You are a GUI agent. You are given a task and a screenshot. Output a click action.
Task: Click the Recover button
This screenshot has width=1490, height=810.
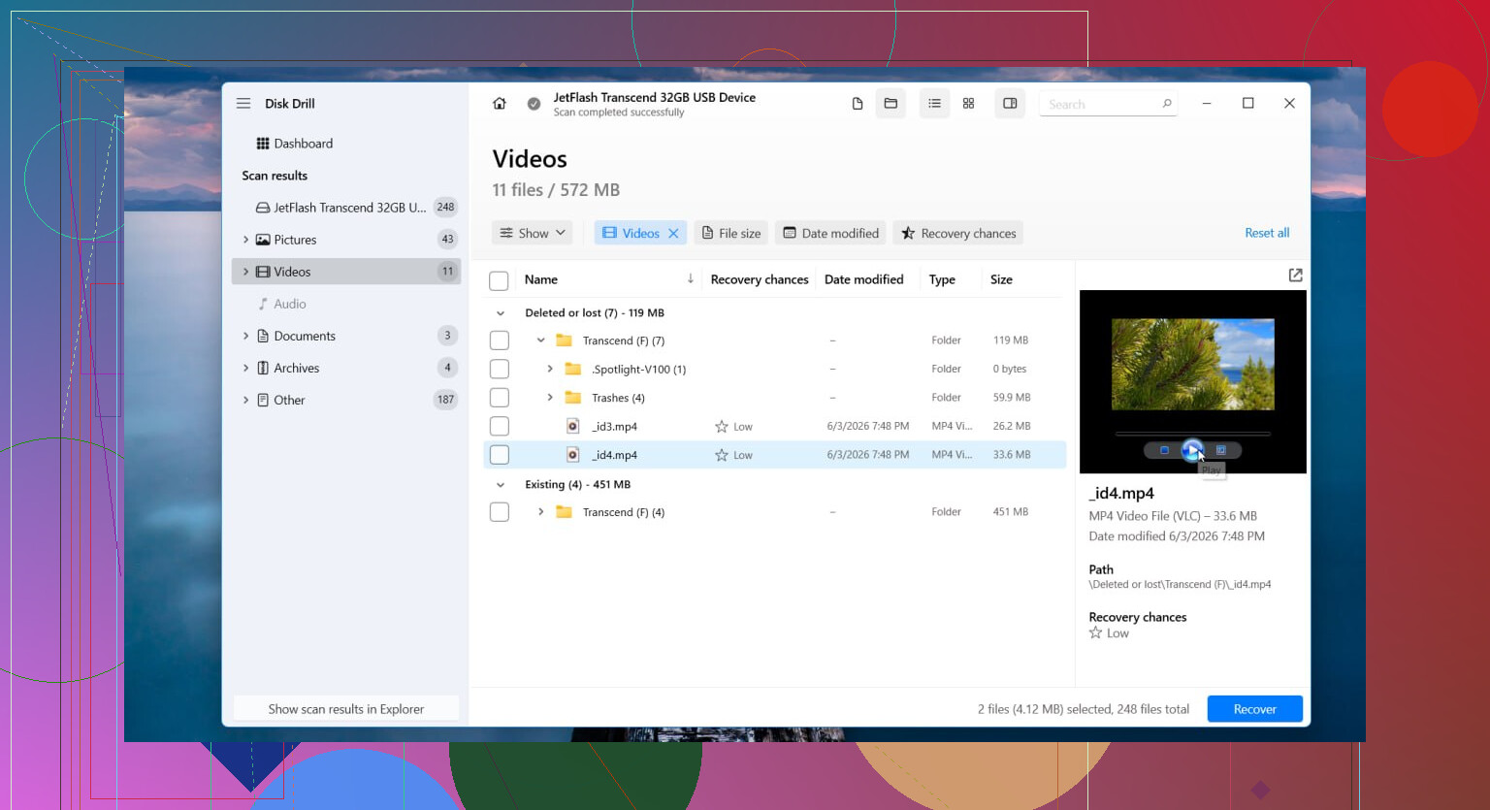[1254, 709]
